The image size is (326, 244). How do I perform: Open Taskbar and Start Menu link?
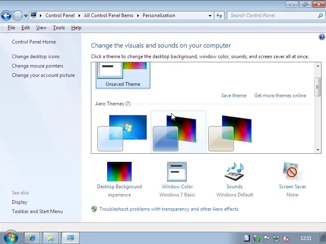pos(37,211)
